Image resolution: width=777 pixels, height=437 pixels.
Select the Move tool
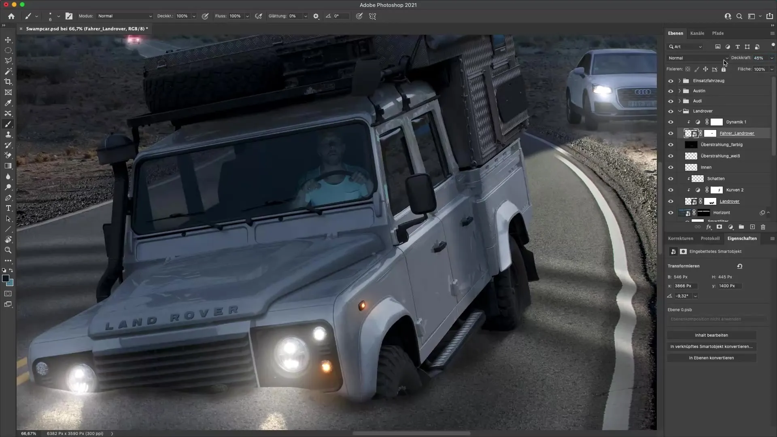(x=8, y=40)
